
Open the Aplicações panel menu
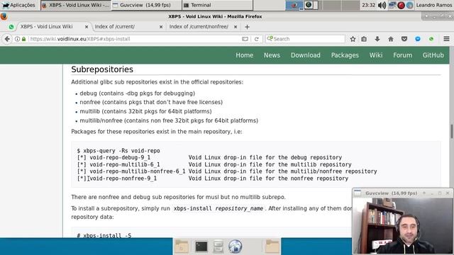coord(18,5)
